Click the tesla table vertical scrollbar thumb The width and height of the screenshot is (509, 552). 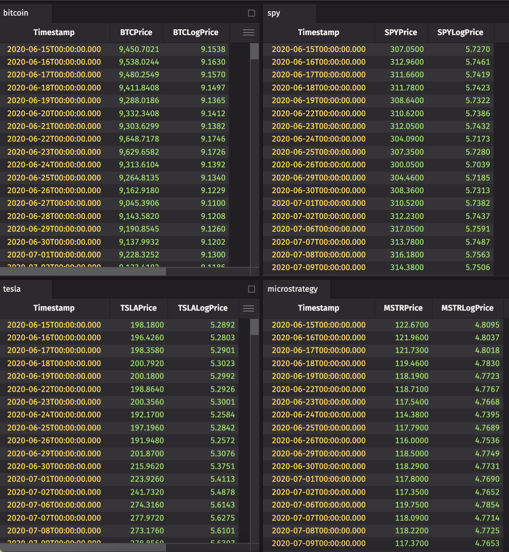[x=255, y=327]
